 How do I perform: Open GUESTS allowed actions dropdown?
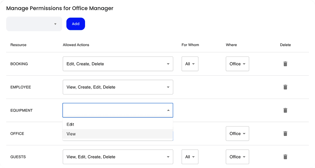click(x=118, y=157)
